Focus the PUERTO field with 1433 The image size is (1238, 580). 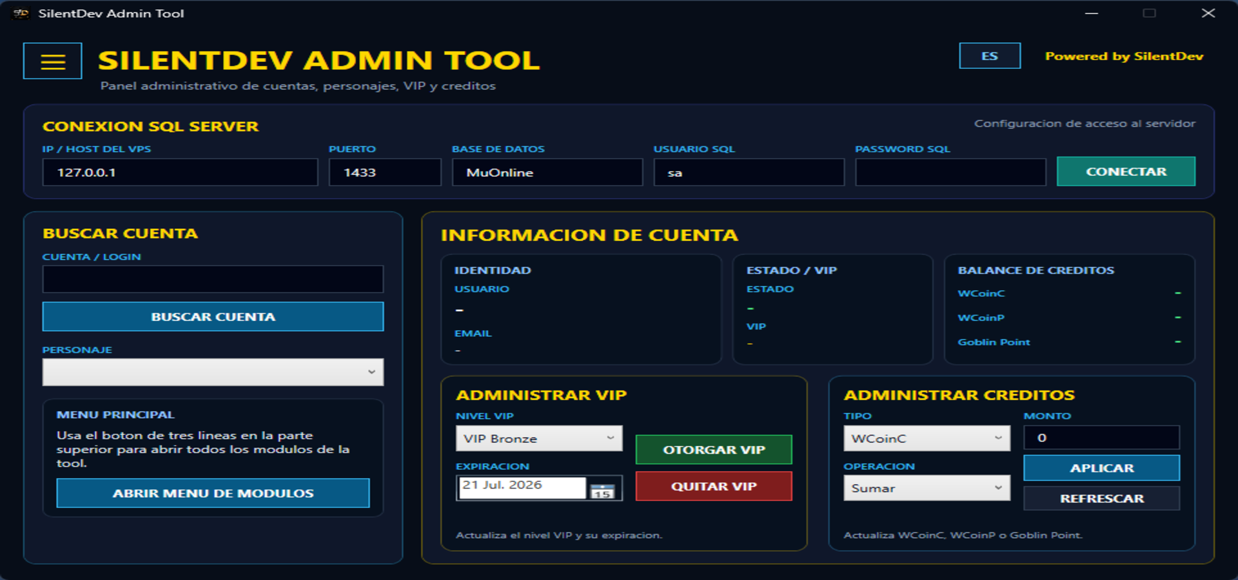(385, 172)
